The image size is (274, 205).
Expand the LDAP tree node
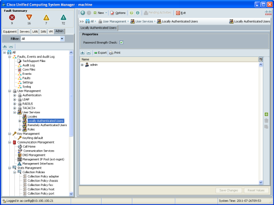pyautogui.click(x=15, y=99)
